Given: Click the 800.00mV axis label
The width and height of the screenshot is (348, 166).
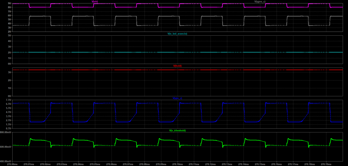Looking at the screenshot, I should pyautogui.click(x=6, y=132).
